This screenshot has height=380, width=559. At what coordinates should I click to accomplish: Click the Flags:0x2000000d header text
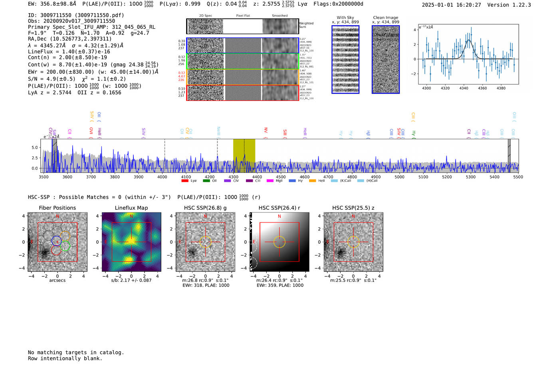tap(338, 4)
